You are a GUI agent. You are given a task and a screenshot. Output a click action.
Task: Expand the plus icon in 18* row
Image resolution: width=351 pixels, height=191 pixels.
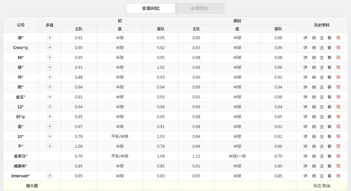50,136
